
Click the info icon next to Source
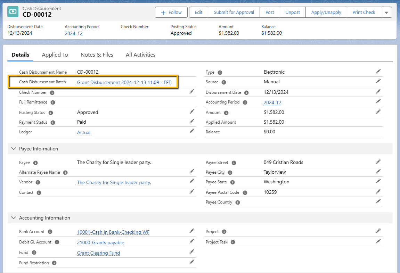pyautogui.click(x=224, y=82)
